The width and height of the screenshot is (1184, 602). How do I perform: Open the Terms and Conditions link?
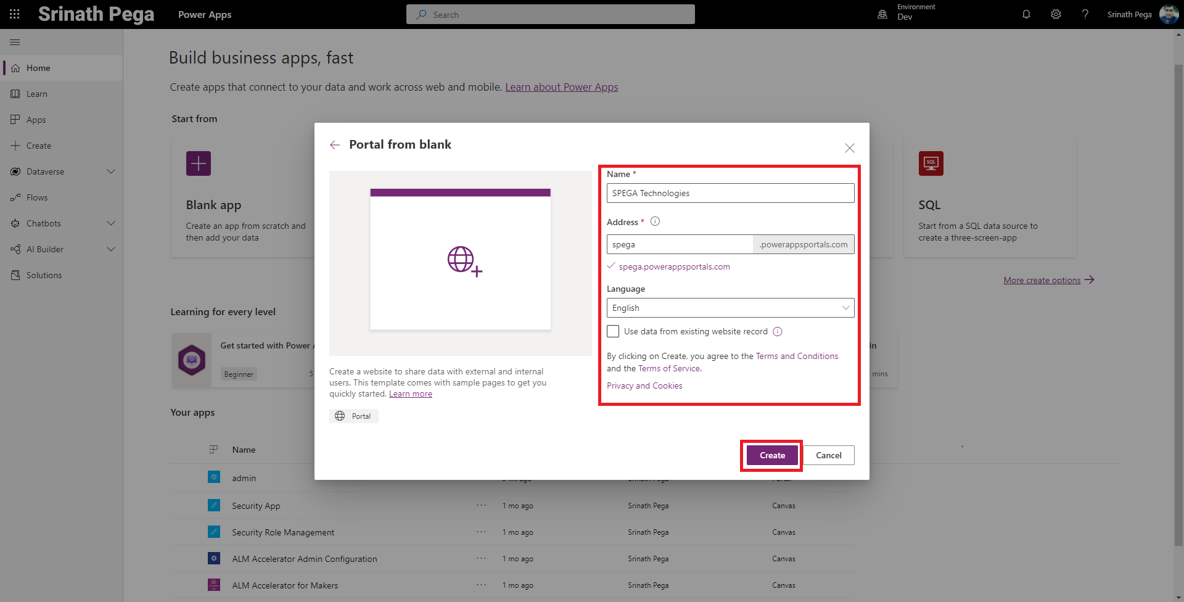[x=797, y=356]
